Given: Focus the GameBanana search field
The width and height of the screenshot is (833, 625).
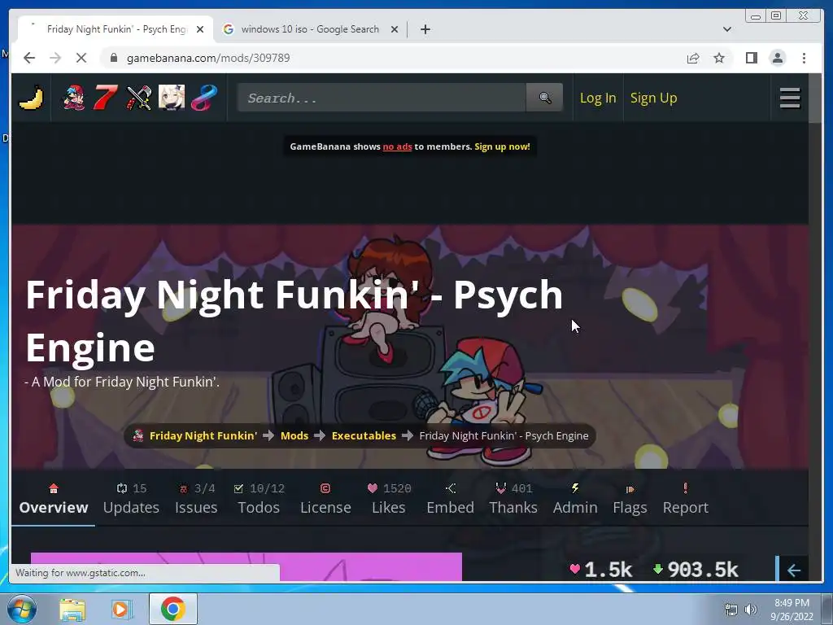Looking at the screenshot, I should point(382,98).
